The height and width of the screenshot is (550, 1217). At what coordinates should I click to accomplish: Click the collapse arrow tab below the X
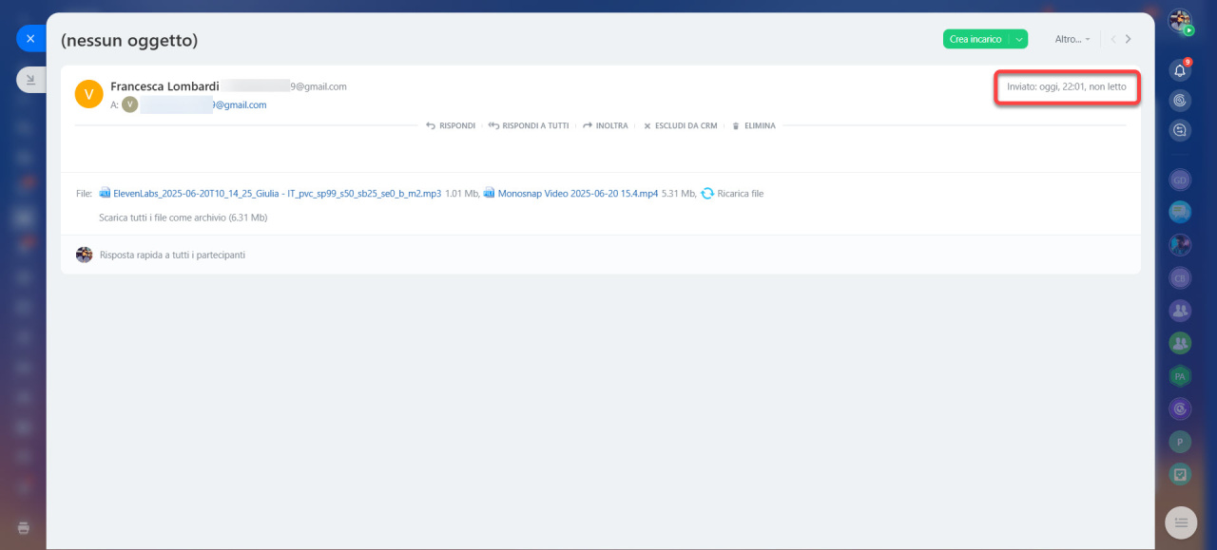pyautogui.click(x=30, y=80)
